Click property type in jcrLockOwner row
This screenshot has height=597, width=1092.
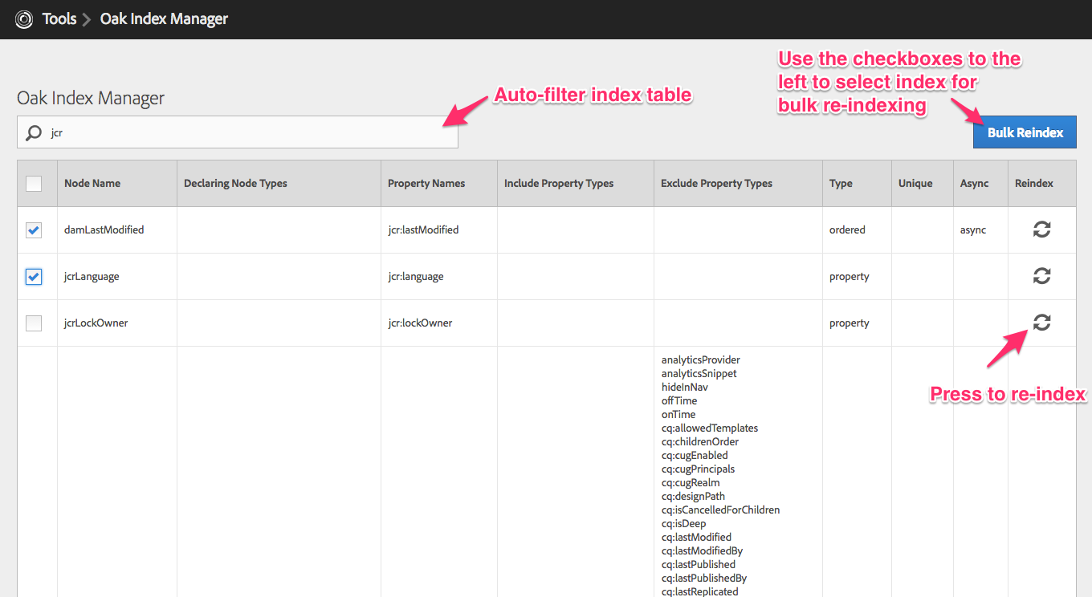850,323
